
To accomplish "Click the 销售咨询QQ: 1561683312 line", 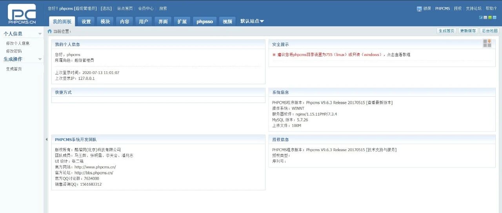I will [78, 184].
